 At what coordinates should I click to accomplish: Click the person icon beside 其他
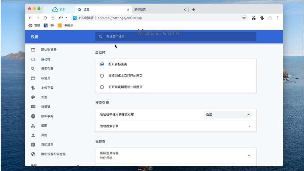(33, 135)
